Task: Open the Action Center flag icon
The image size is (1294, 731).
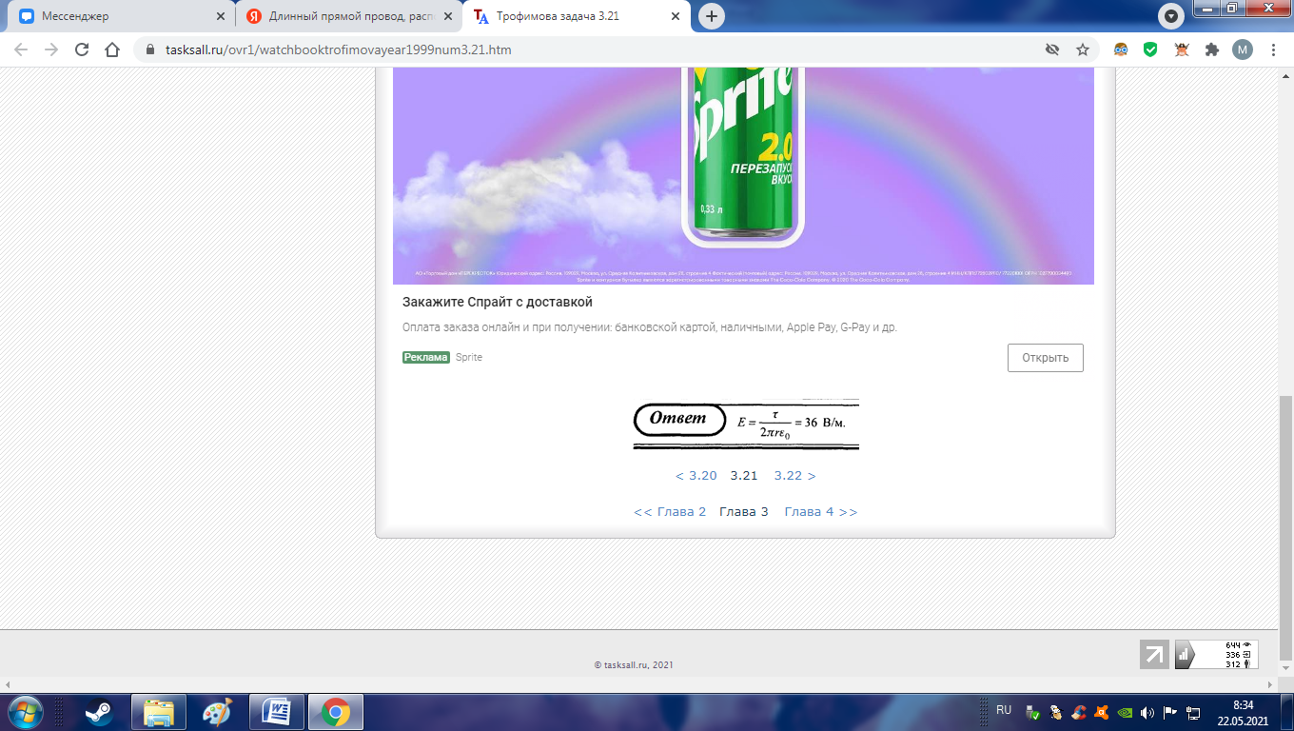Action: tap(1169, 712)
